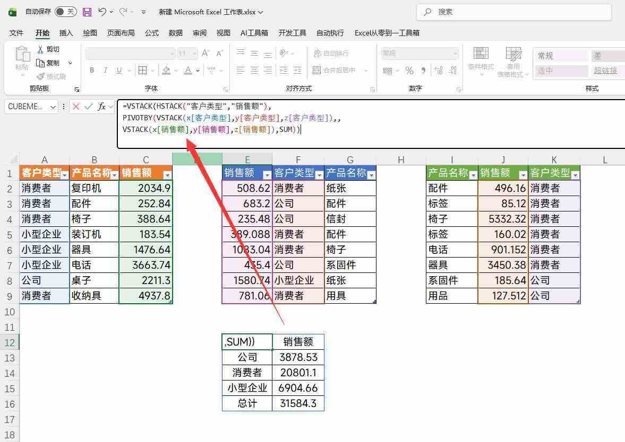Click the Percent Style icon

(409, 70)
